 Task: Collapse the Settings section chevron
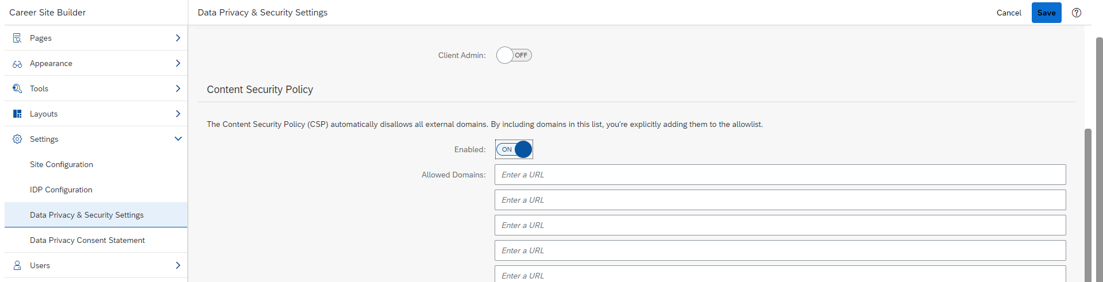click(178, 139)
